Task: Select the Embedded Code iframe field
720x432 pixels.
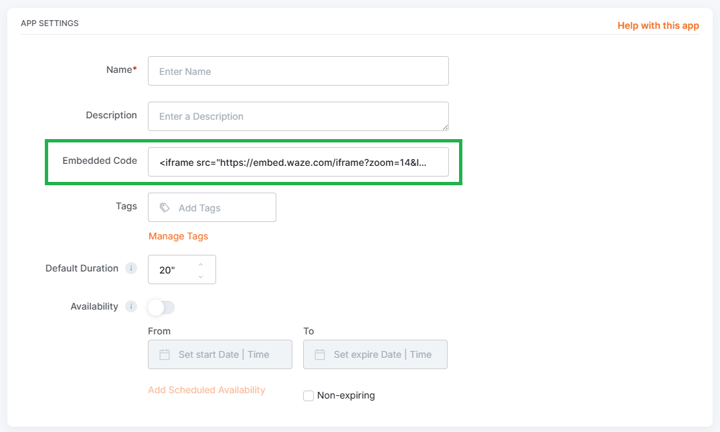Action: pos(298,162)
